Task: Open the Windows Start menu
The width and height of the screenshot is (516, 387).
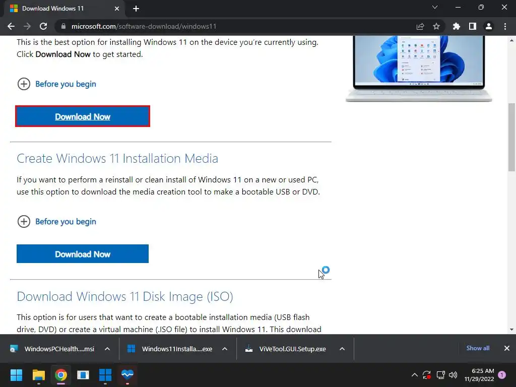Action: pos(16,375)
